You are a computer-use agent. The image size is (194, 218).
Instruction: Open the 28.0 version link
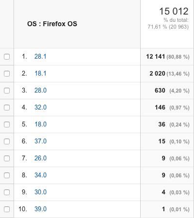pyautogui.click(x=40, y=91)
